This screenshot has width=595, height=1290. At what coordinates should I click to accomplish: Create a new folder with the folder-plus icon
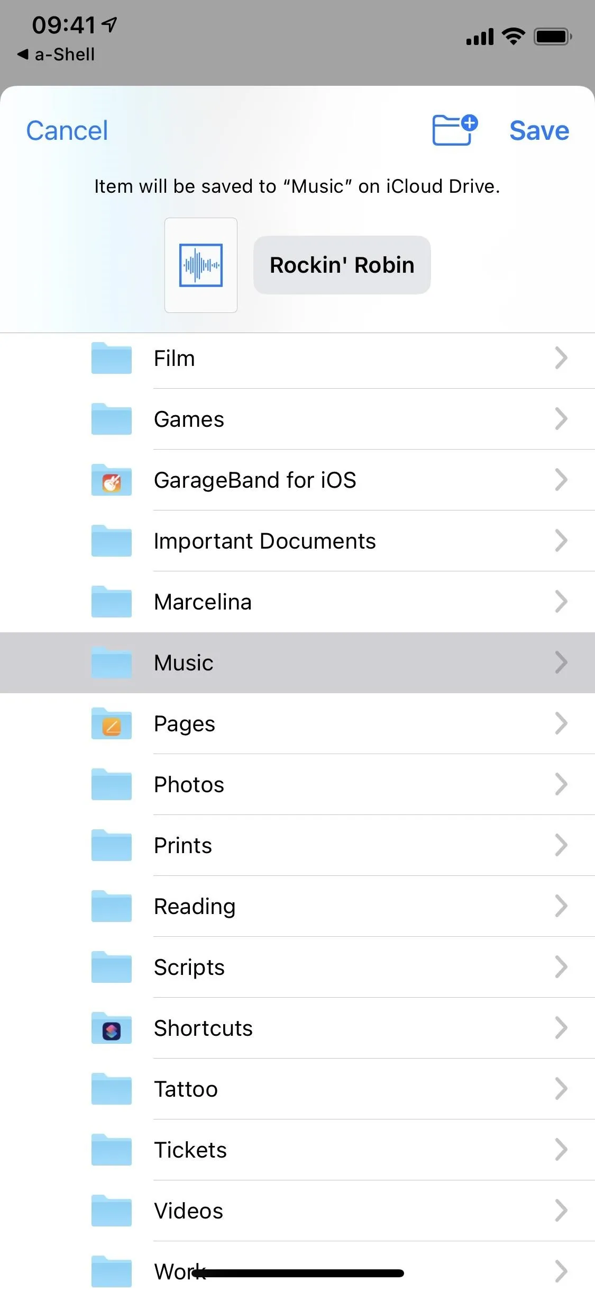(455, 130)
